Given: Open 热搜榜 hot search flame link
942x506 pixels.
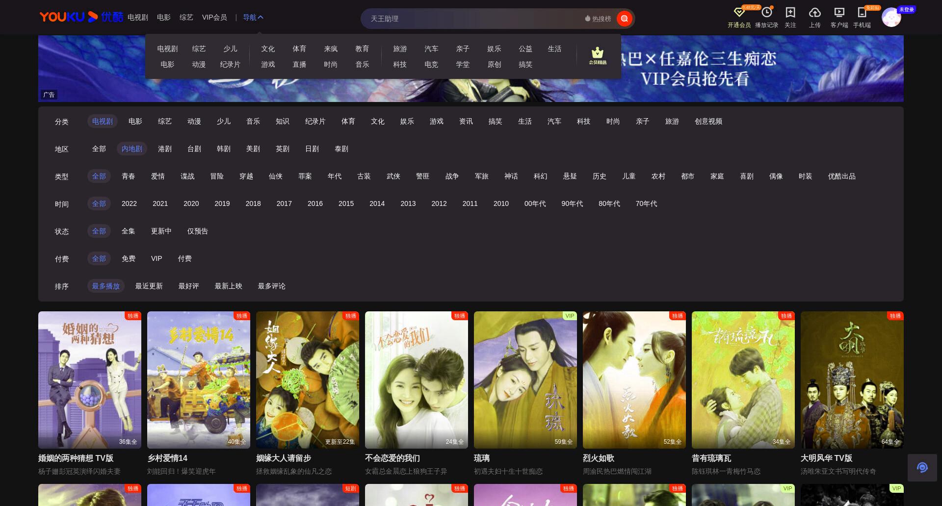Looking at the screenshot, I should [x=598, y=19].
